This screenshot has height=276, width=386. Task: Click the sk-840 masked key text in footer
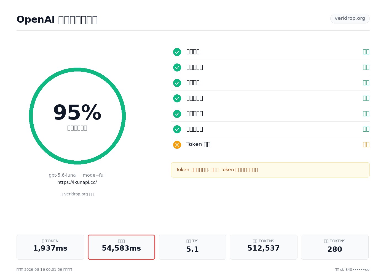[x=355, y=270]
